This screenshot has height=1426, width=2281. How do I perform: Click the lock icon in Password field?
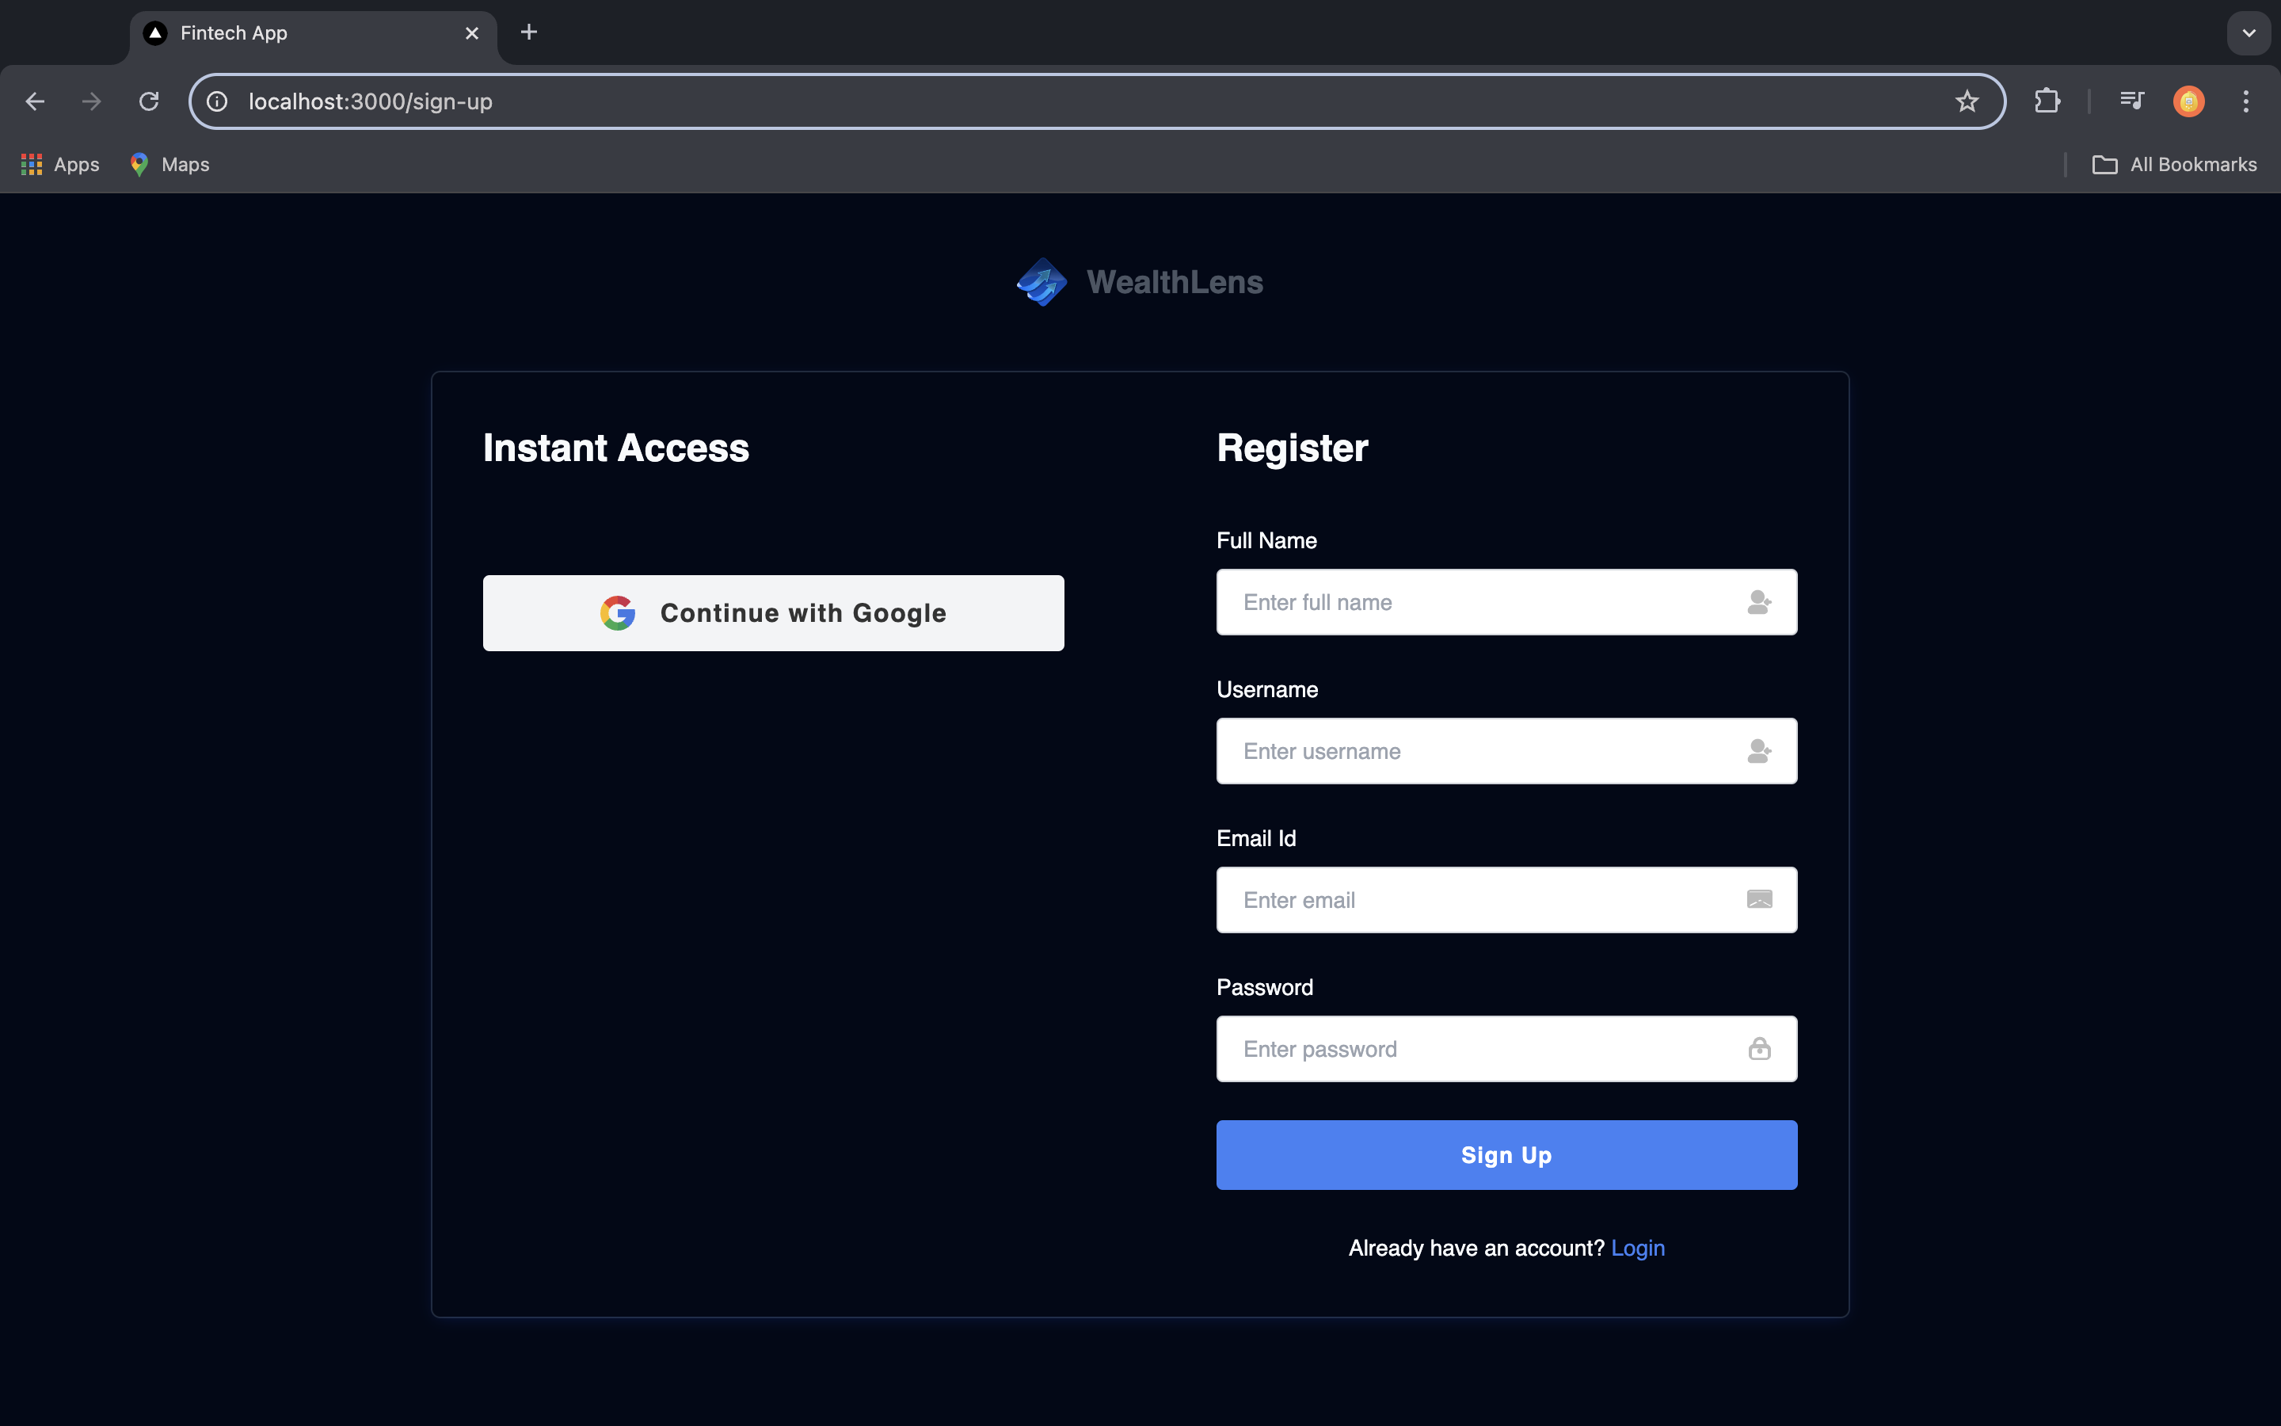point(1759,1049)
